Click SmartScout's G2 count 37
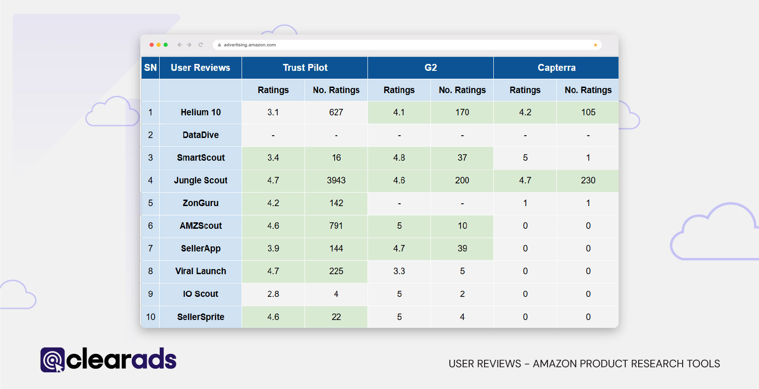The image size is (759, 389). coord(462,157)
